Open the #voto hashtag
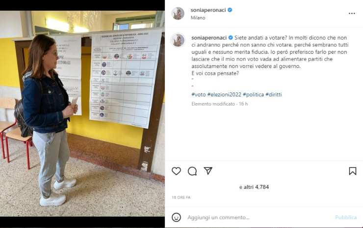Screen dimensions: 363x228 pos(199,94)
